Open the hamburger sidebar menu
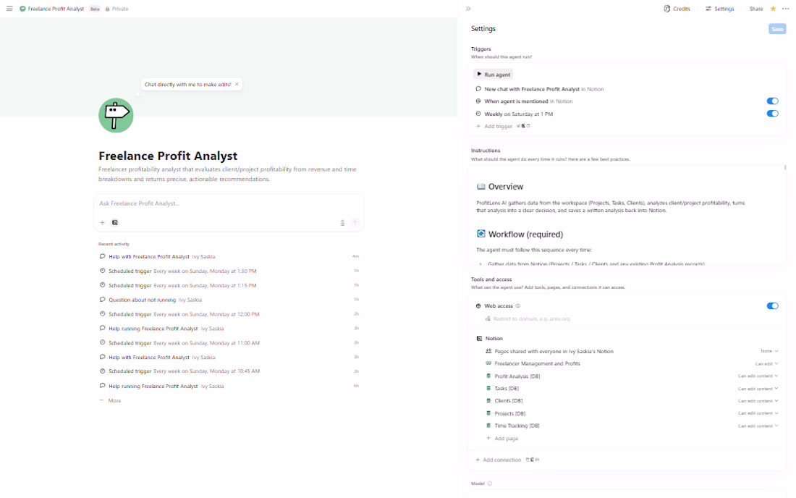The width and height of the screenshot is (796, 498). (9, 9)
